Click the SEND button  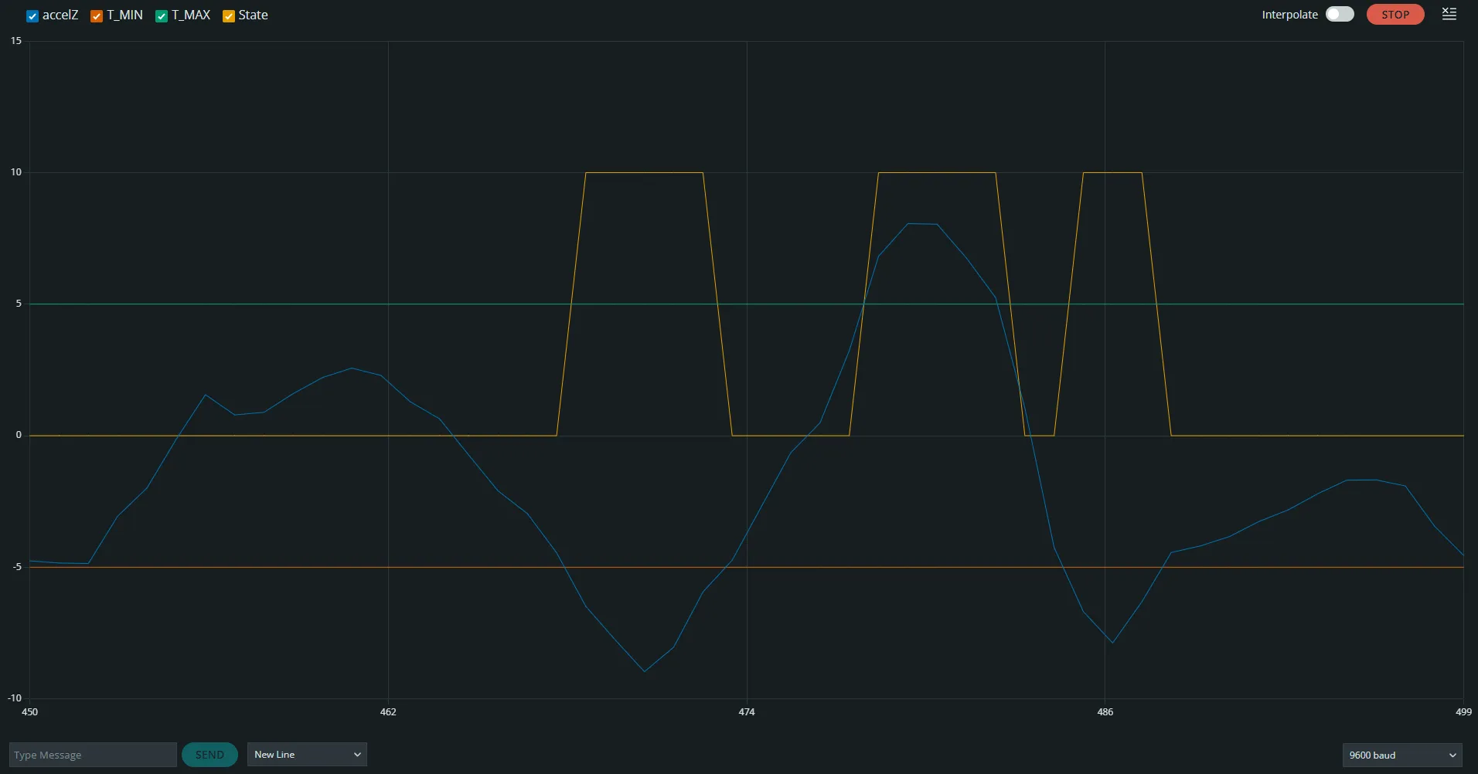[209, 755]
